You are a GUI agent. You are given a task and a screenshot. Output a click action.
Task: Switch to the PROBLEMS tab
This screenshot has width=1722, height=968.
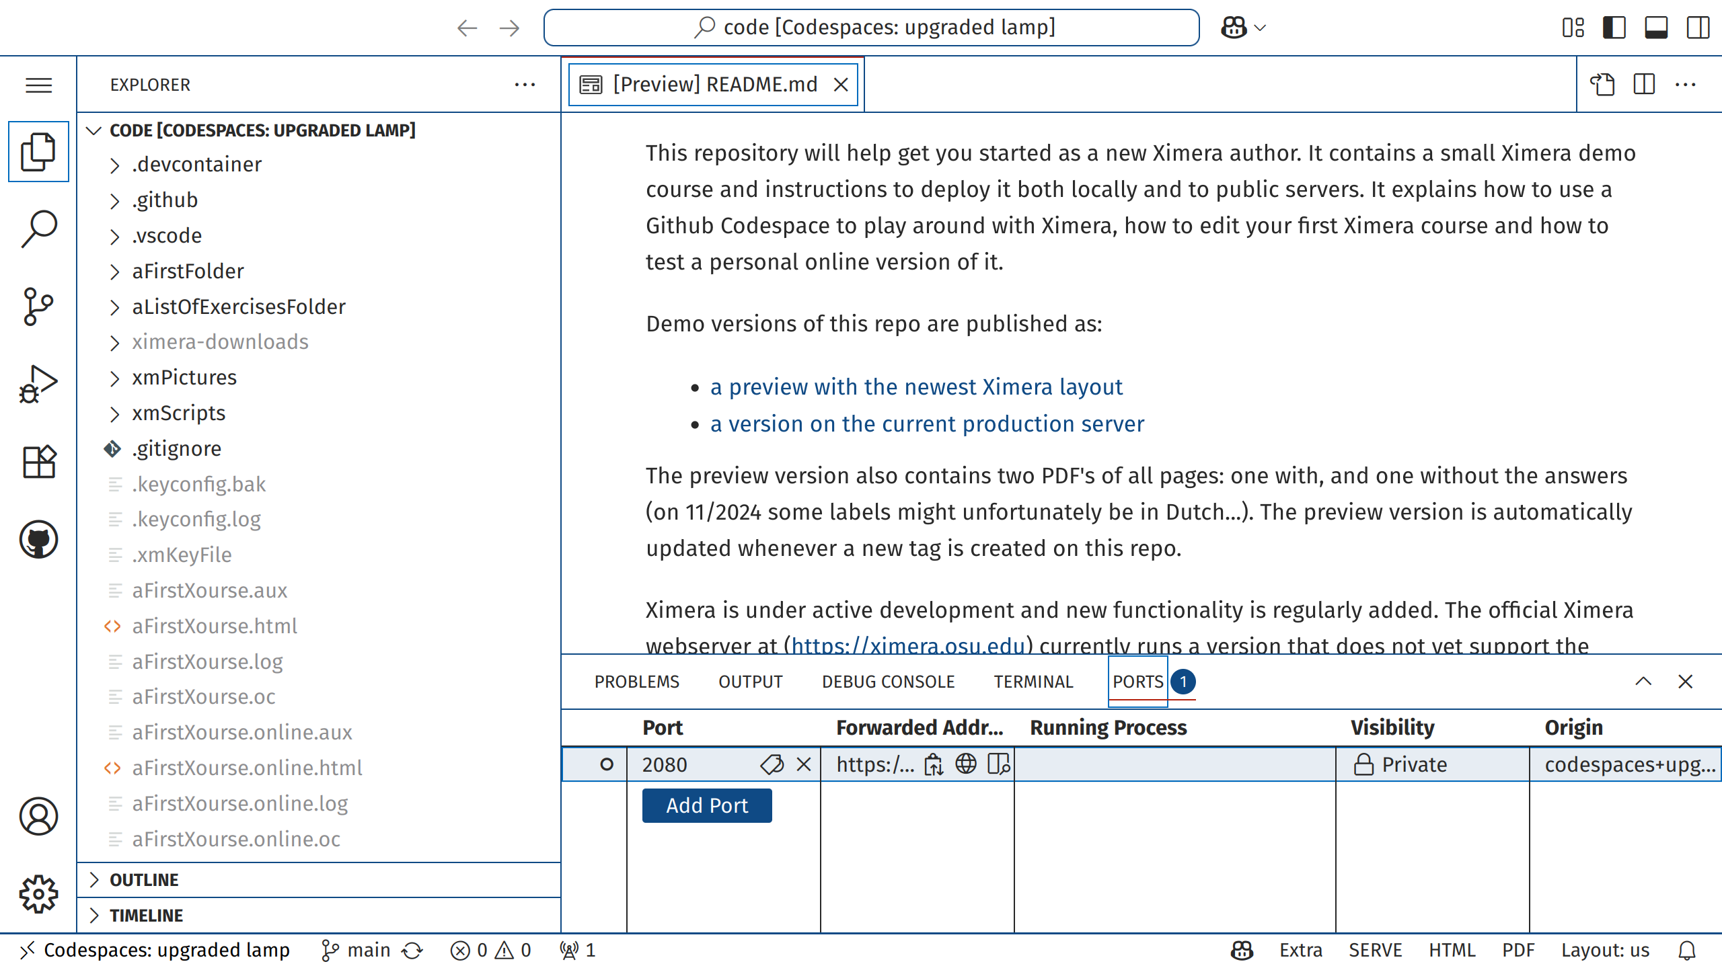pos(636,682)
